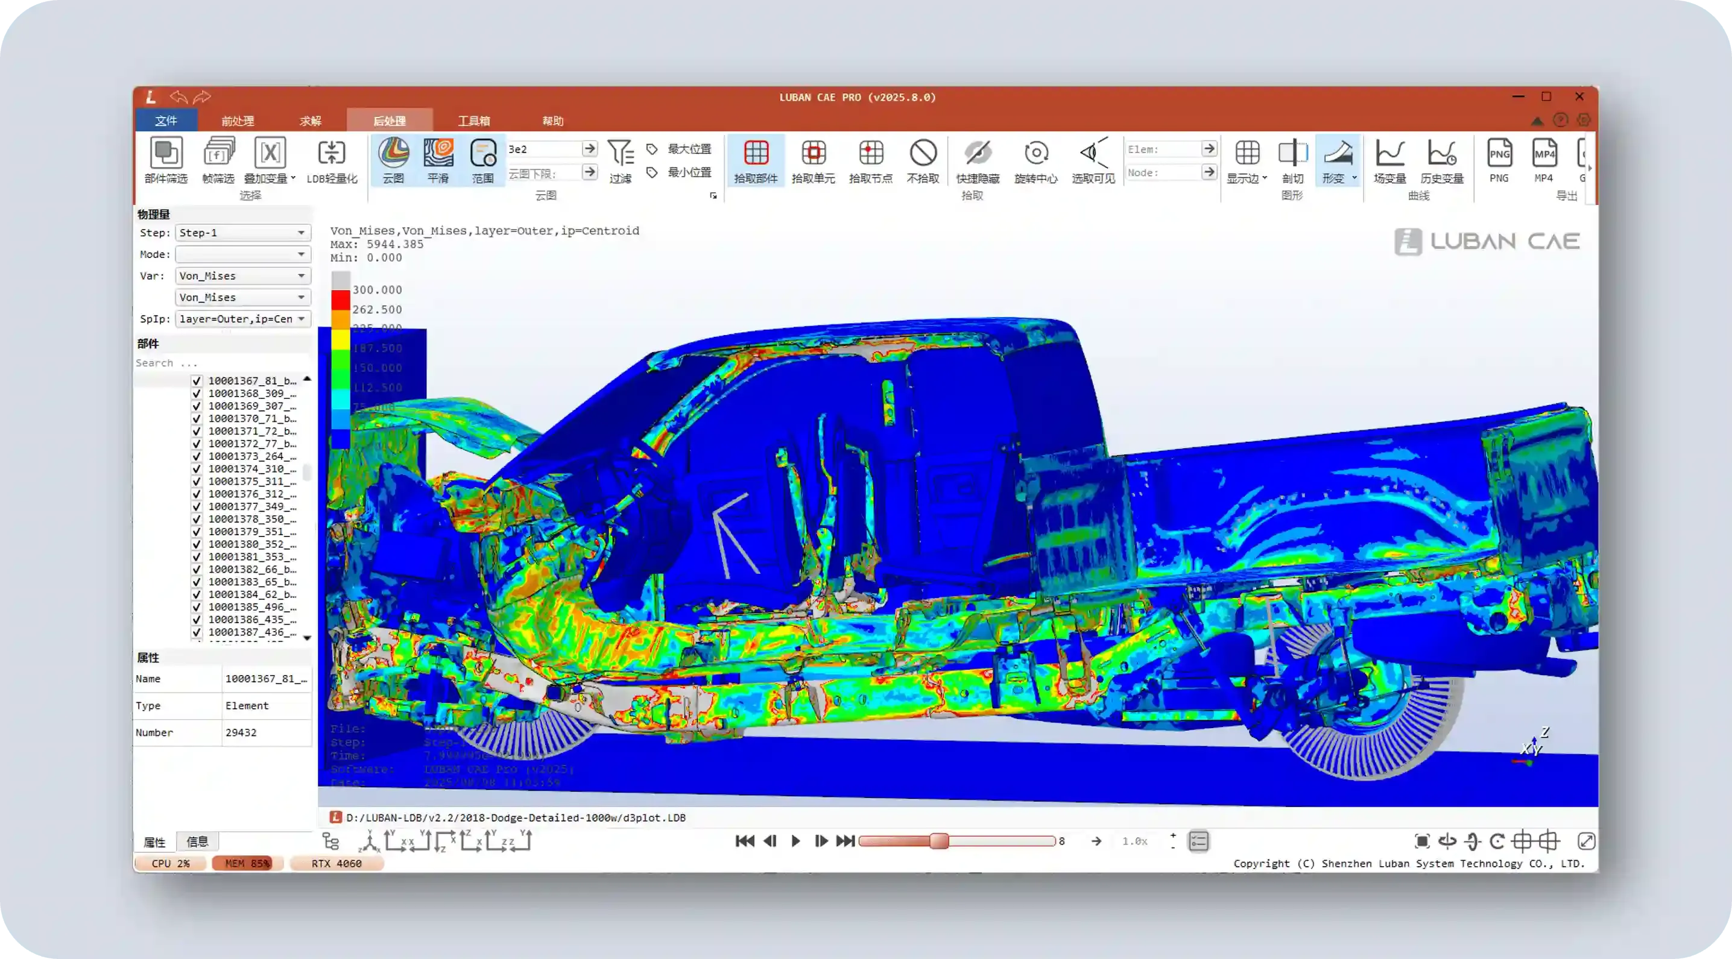1732x959 pixels.
Task: Toggle checkbox for part 10001375_311
Action: (x=197, y=481)
